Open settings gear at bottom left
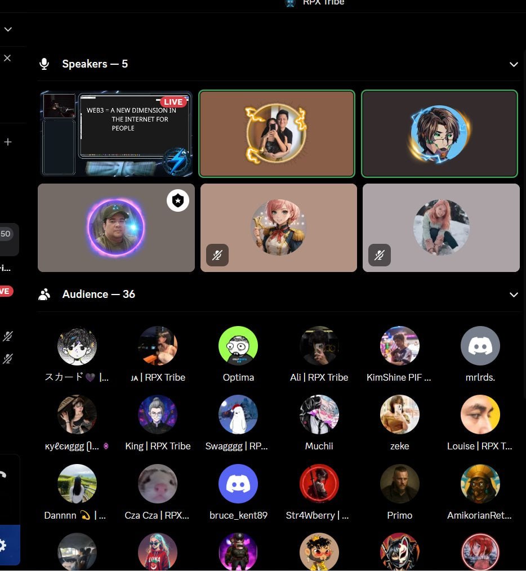Image resolution: width=526 pixels, height=571 pixels. 3,545
